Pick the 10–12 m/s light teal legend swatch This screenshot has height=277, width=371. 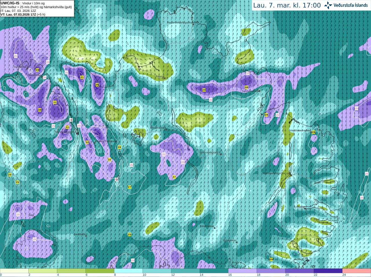point(157,271)
